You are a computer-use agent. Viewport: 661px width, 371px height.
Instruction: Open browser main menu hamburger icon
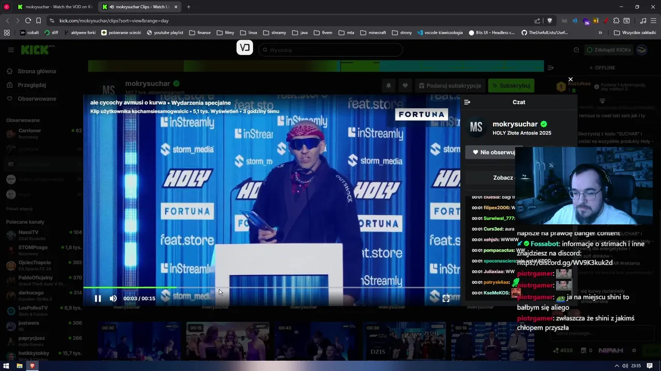click(654, 21)
